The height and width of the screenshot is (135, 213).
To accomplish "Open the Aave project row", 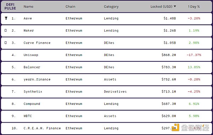I will (x=106, y=18).
